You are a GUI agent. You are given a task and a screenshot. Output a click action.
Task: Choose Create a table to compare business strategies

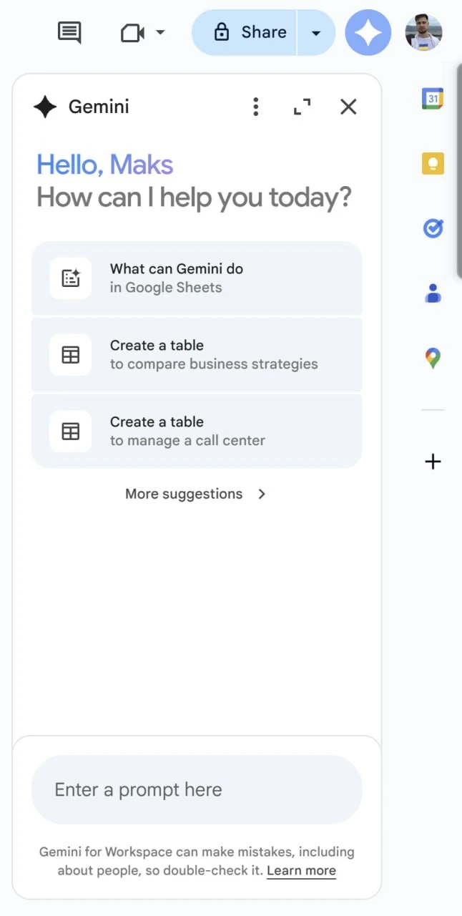[x=197, y=355]
